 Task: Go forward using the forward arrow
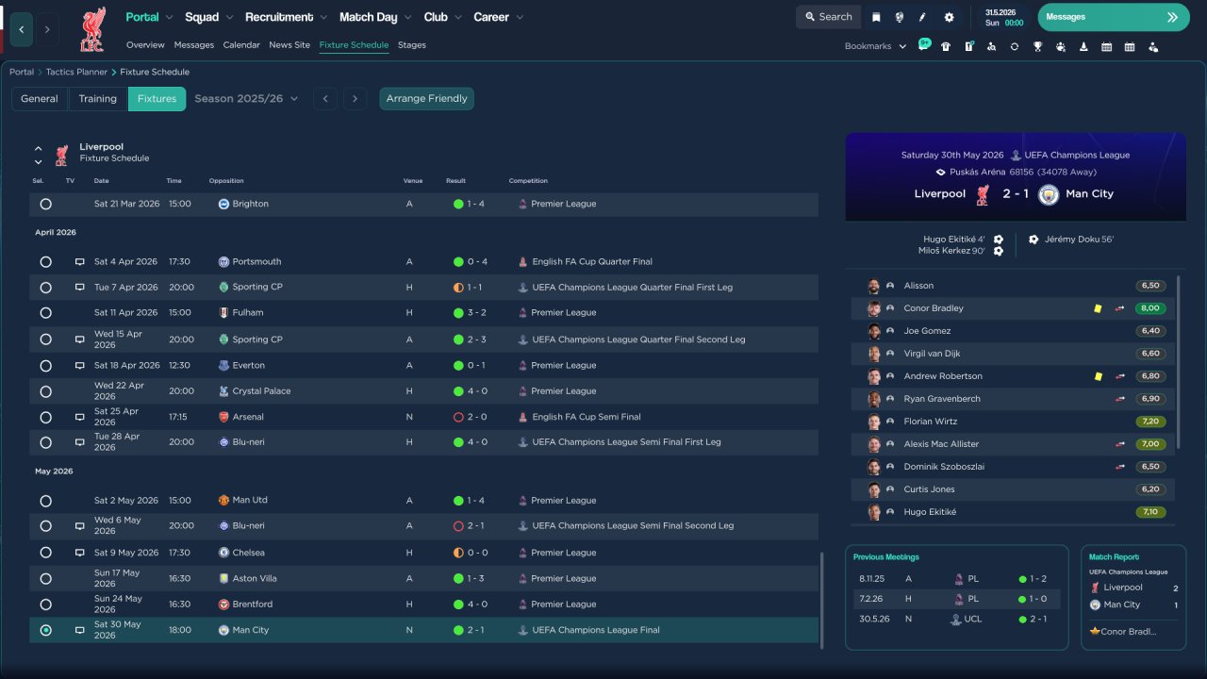point(47,29)
